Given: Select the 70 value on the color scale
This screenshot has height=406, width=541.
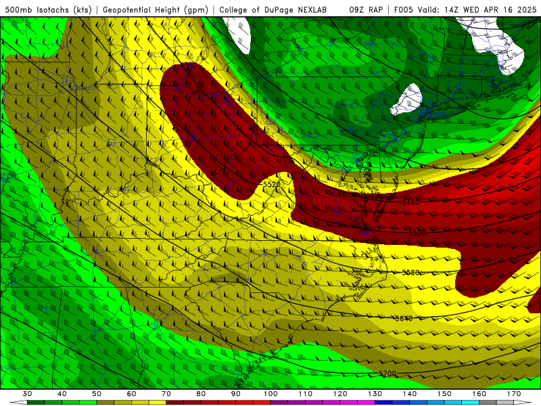Looking at the screenshot, I should 166,394.
